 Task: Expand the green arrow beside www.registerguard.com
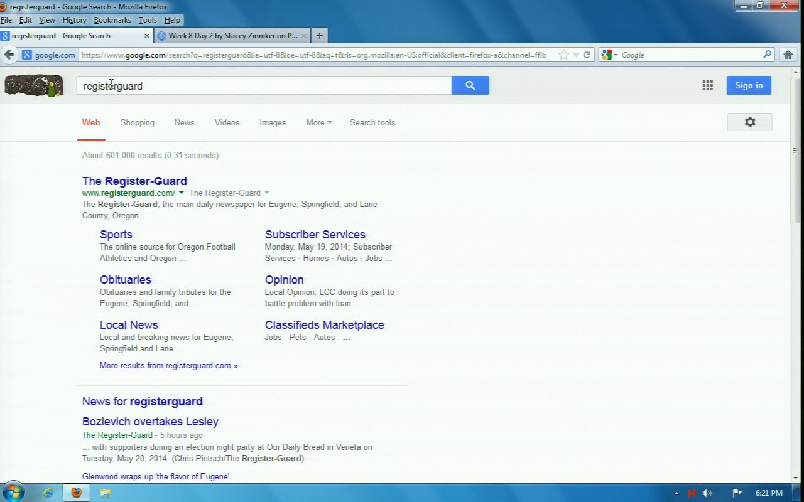tap(182, 193)
